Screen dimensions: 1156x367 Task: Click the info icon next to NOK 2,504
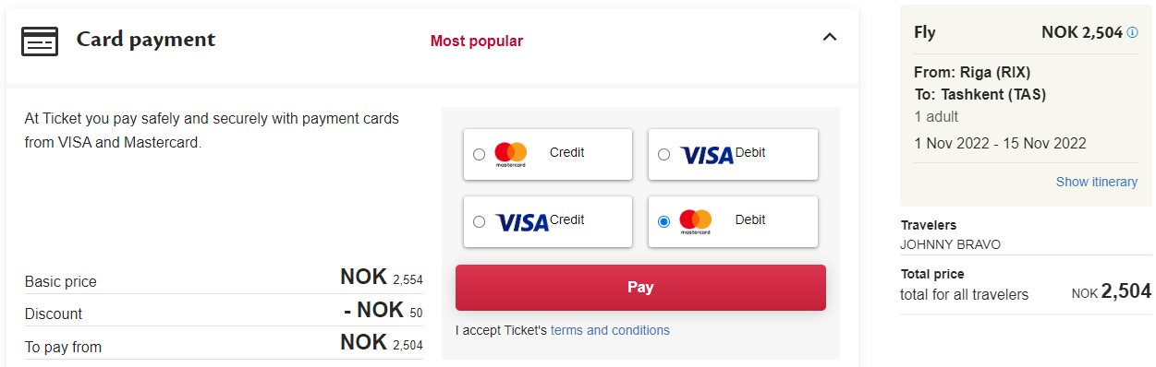point(1132,32)
